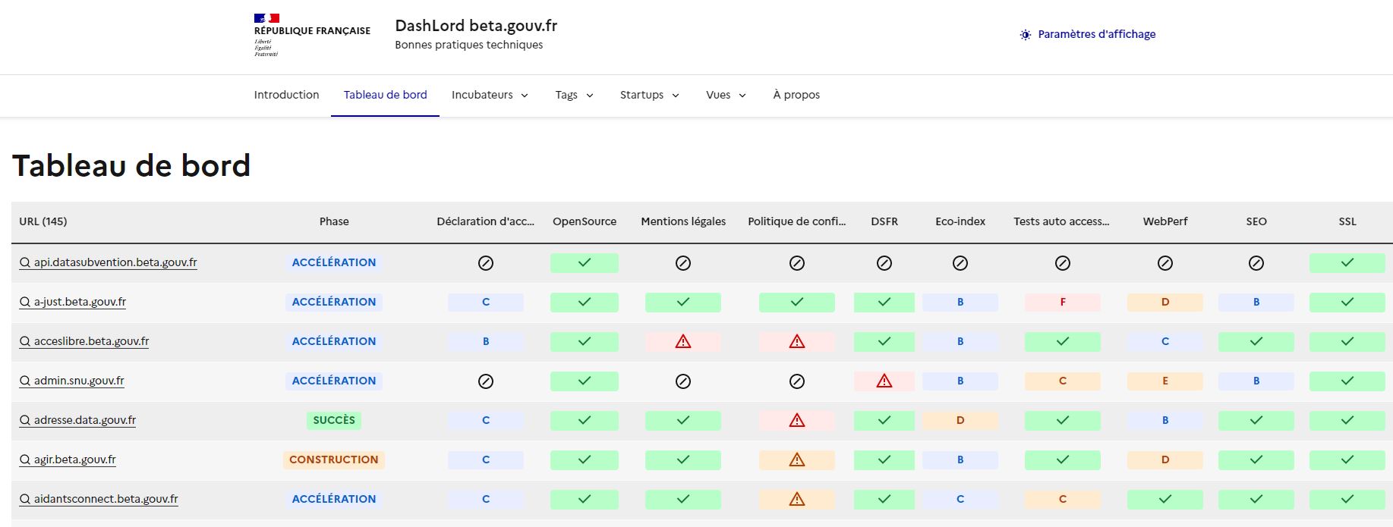Screen dimensions: 1393x527
Task: Click the unavailable Déclaration d'accessibilité icon for admin.snu.gouv.fr
Action: point(486,381)
